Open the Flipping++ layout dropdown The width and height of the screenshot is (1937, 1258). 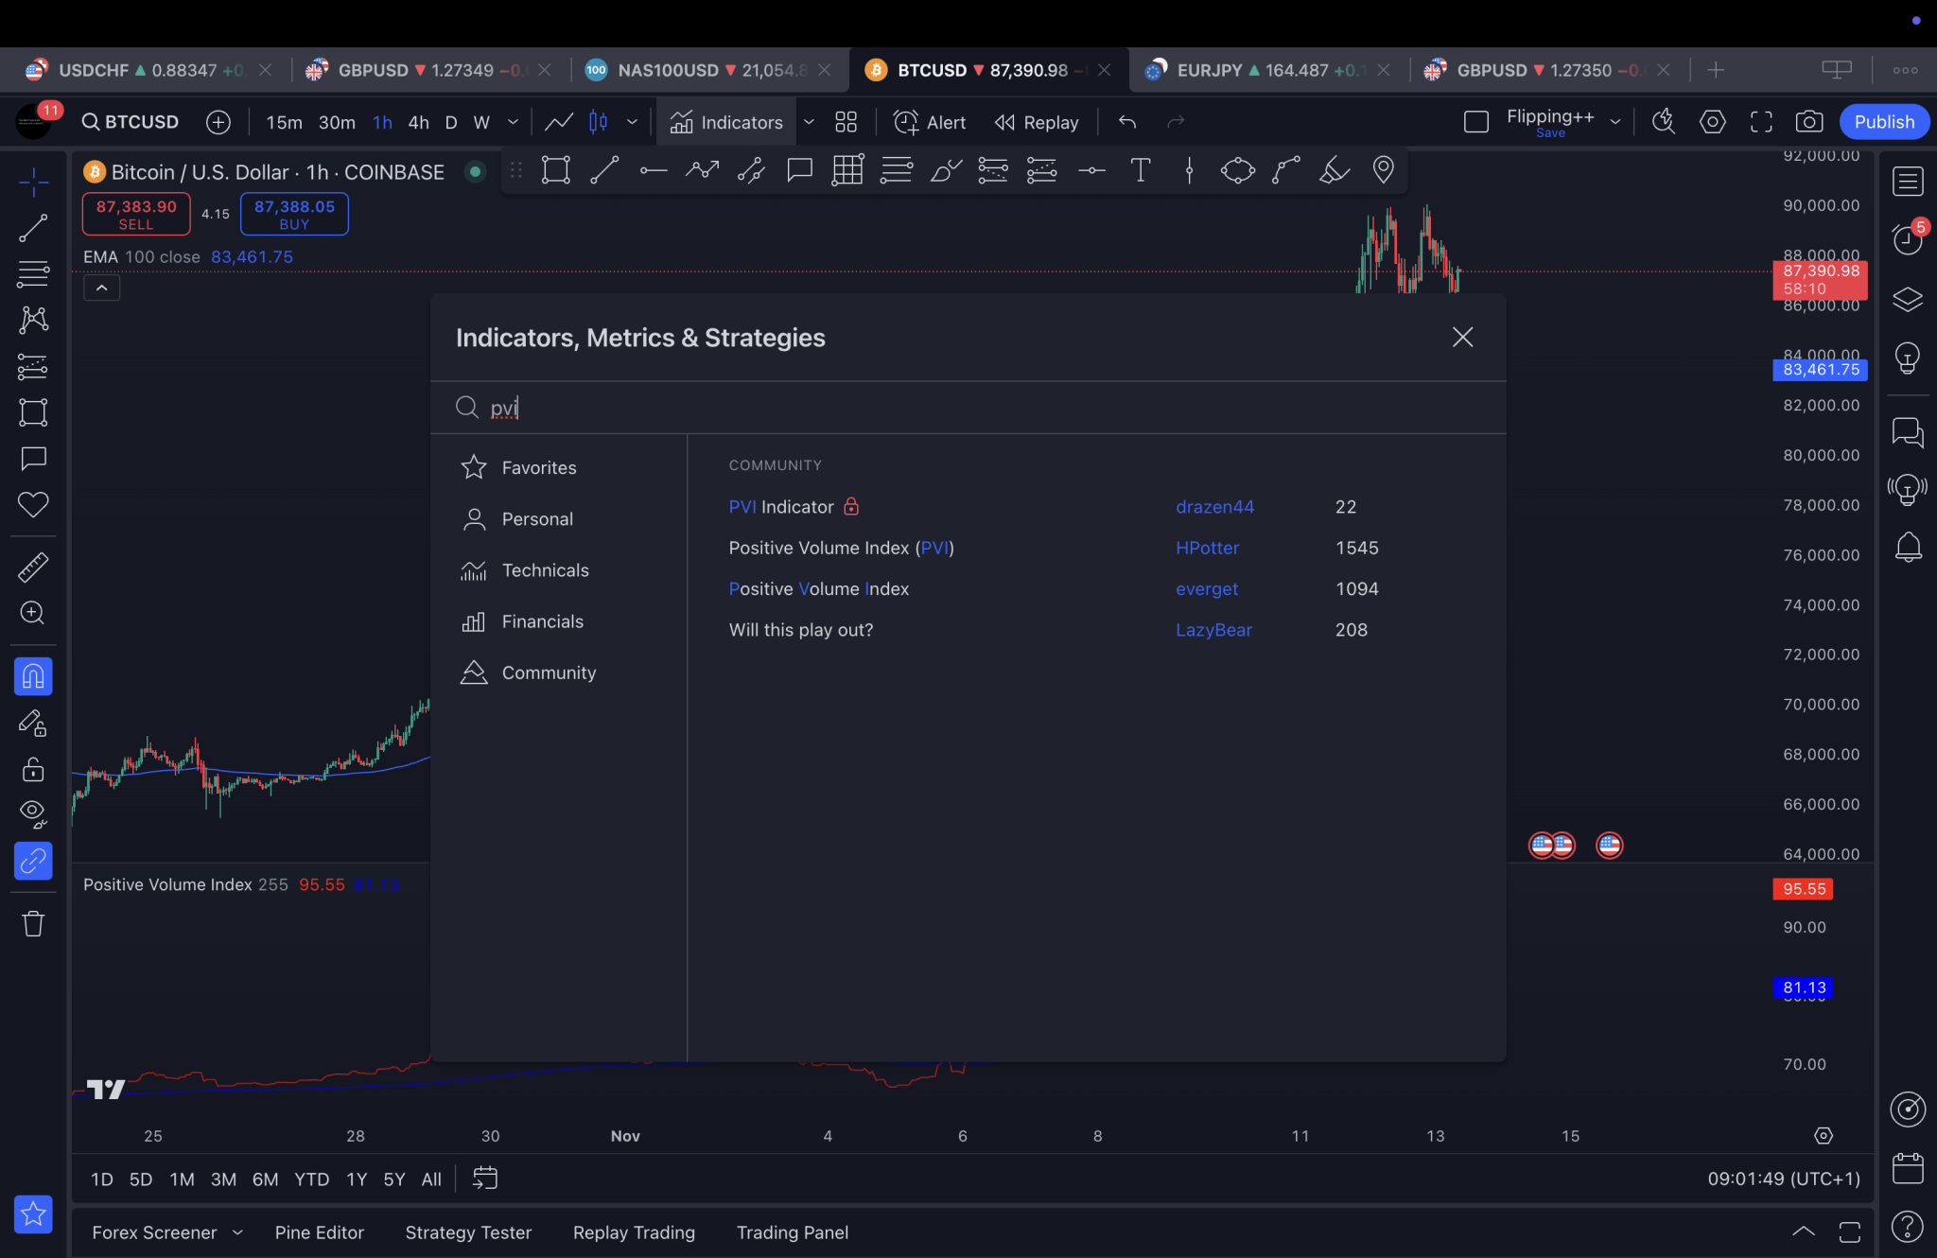click(x=1615, y=122)
